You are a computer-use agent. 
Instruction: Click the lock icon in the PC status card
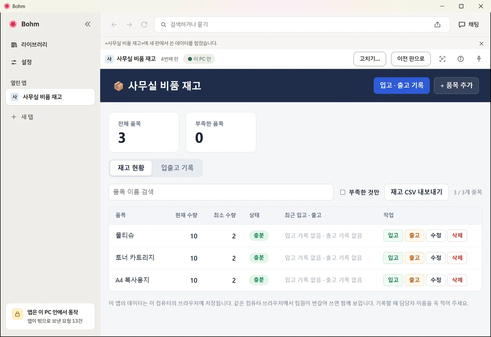[17, 314]
